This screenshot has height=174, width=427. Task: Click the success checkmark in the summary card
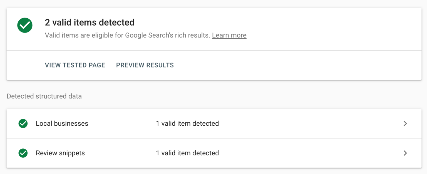(x=25, y=25)
